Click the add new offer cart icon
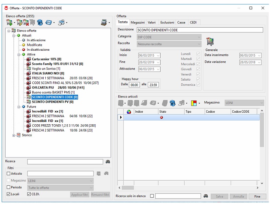The image size is (275, 206). [x=9, y=23]
